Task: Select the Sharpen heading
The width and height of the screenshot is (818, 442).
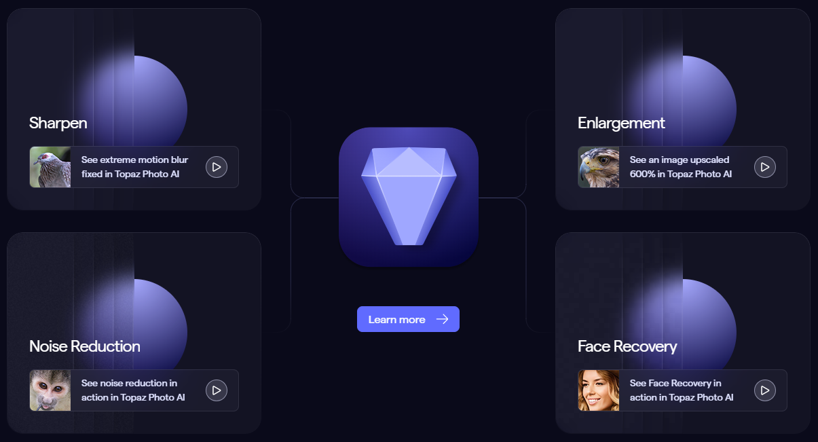Action: pos(58,123)
